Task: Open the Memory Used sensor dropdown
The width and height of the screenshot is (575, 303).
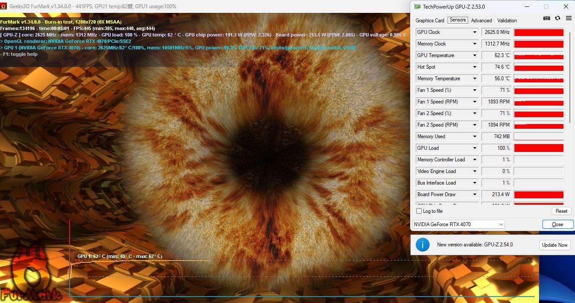Action: 475,136
